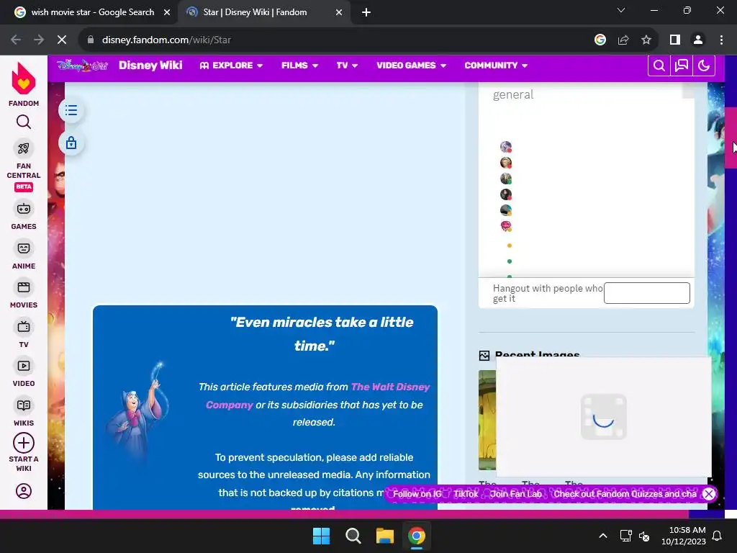Expand the EXPLORE dropdown menu

click(x=231, y=66)
